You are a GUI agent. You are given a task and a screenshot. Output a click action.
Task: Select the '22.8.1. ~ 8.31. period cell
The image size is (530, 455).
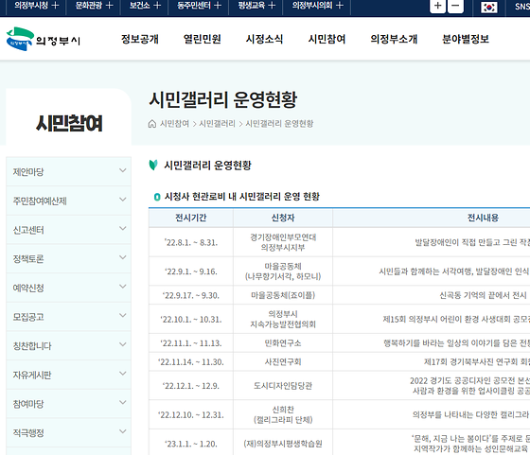(191, 242)
